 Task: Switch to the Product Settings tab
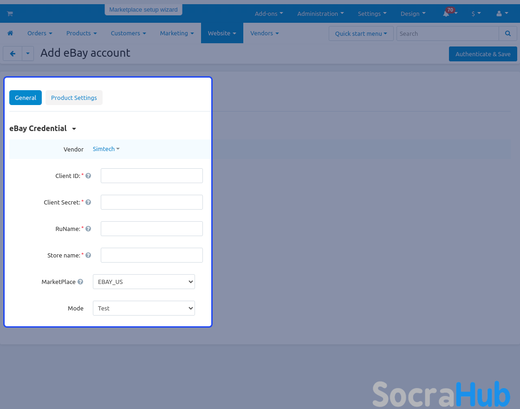74,98
